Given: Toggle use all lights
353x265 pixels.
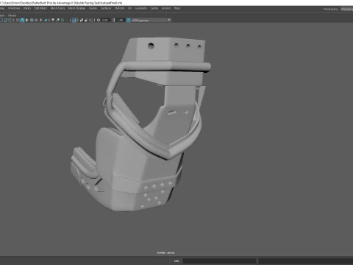Looking at the screenshot, I should click(x=41, y=20).
